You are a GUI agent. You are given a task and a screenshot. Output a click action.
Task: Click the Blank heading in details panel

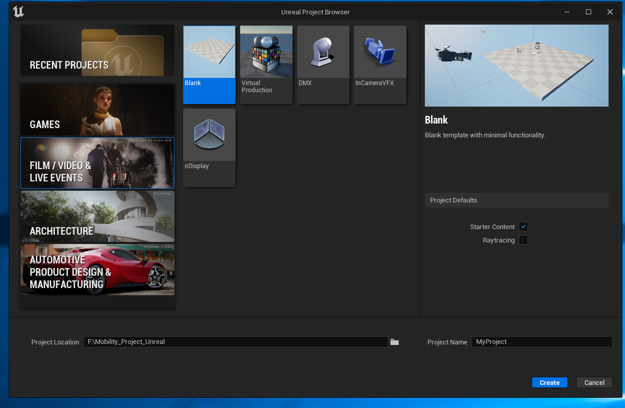click(436, 120)
